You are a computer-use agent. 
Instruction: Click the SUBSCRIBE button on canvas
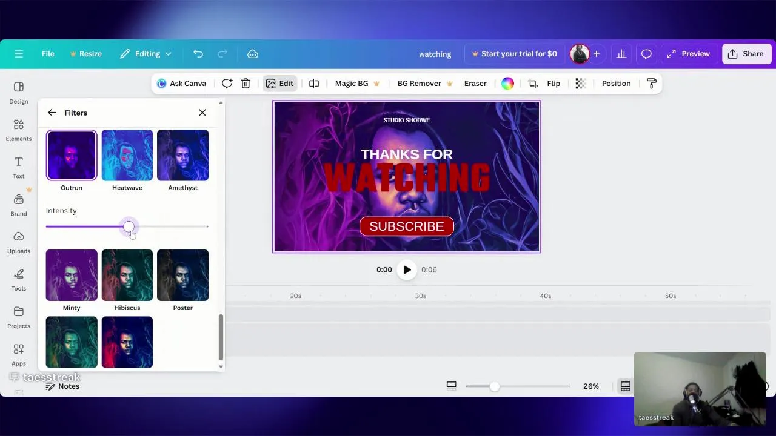click(x=407, y=226)
